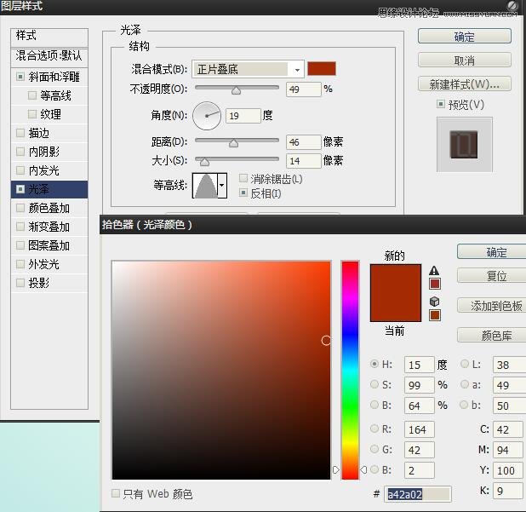This screenshot has width=526, height=512.
Task: Open the 颜色叠加 settings entry
Action: [x=49, y=208]
